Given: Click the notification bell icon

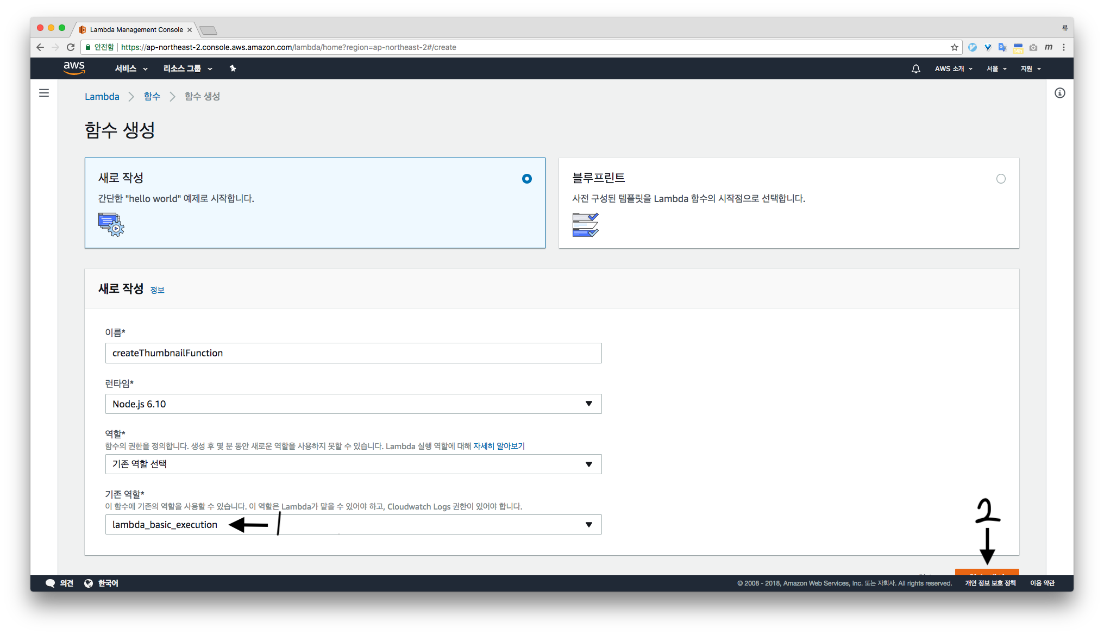Looking at the screenshot, I should (916, 69).
